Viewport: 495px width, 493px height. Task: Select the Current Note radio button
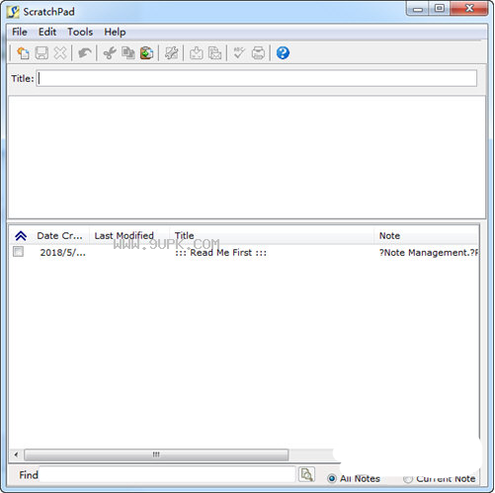click(x=408, y=479)
